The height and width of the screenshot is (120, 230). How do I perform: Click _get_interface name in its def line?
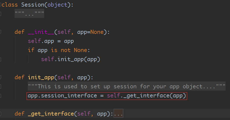click(51, 114)
